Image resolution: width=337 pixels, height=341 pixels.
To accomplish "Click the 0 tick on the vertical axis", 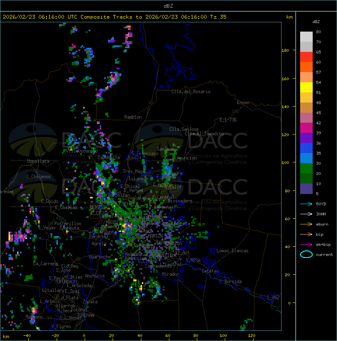I will click(289, 303).
